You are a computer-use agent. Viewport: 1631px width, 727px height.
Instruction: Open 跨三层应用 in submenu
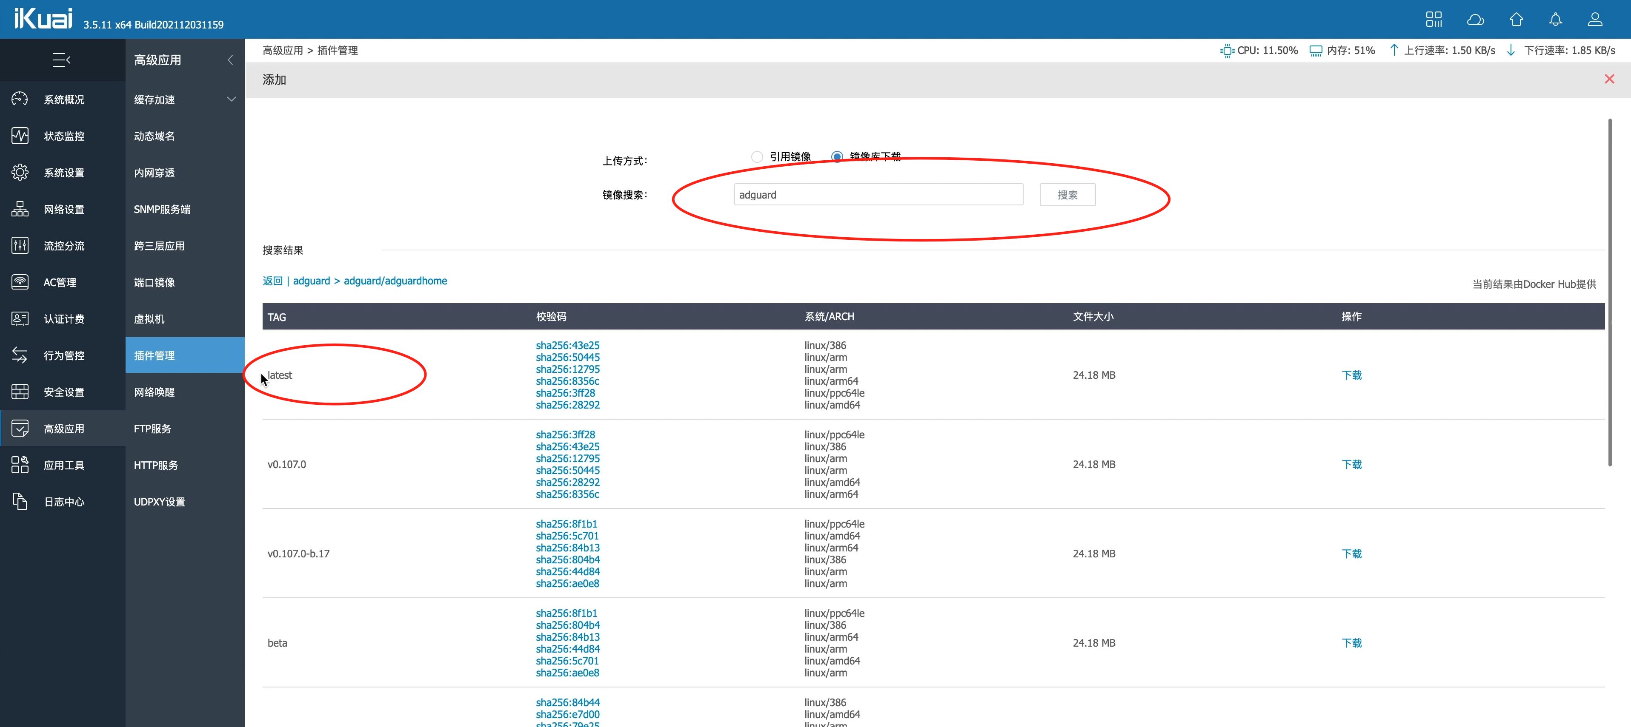[x=159, y=246]
